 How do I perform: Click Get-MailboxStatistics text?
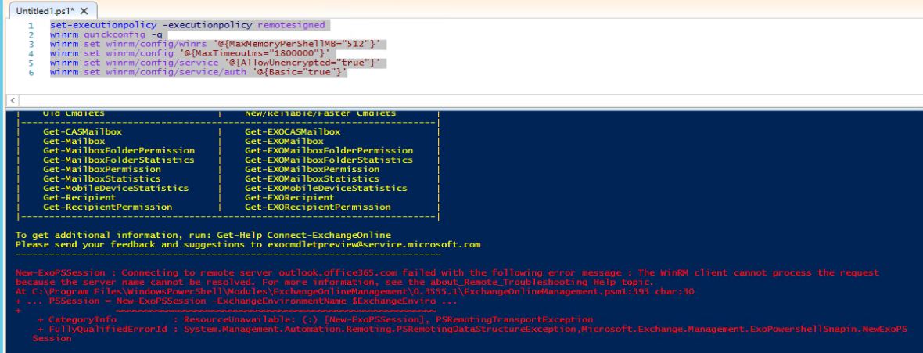click(102, 179)
